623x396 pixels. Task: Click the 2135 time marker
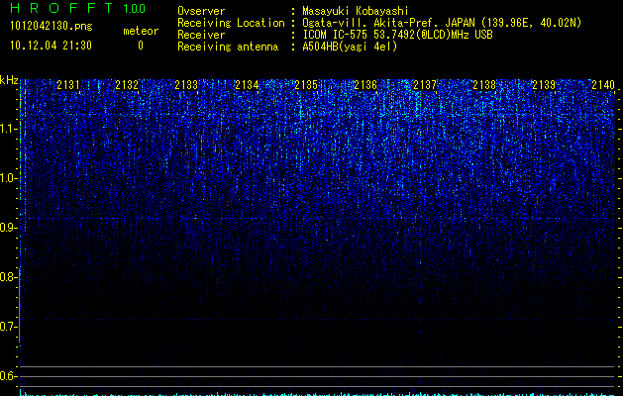[306, 85]
